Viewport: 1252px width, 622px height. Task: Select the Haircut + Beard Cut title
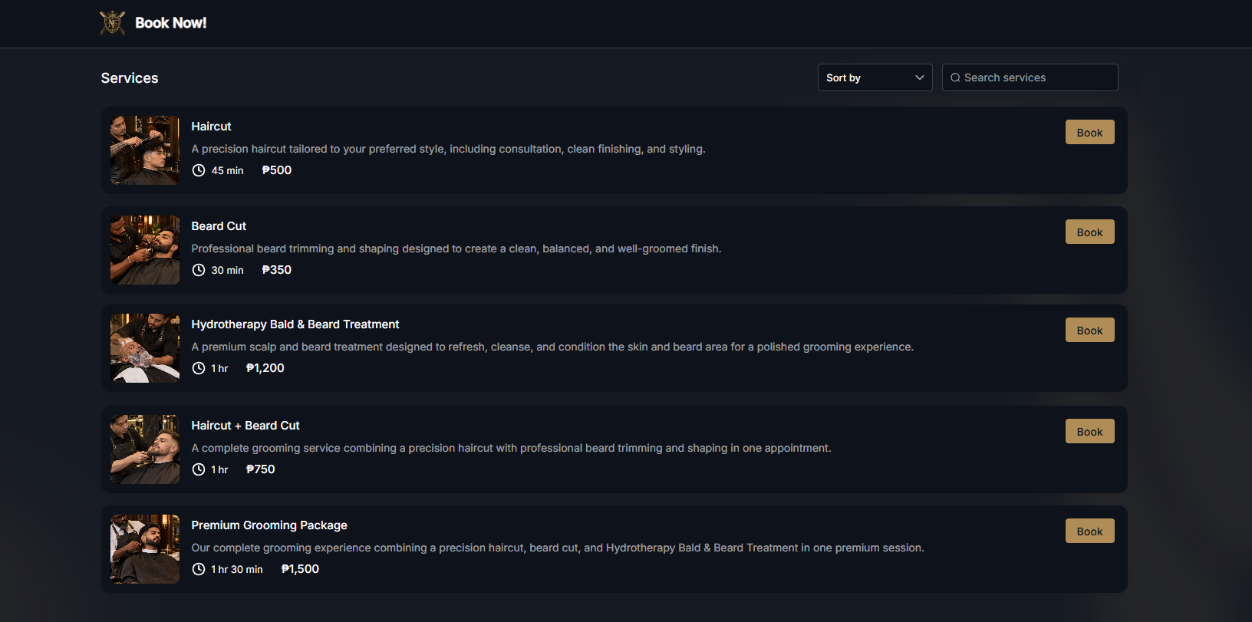245,426
